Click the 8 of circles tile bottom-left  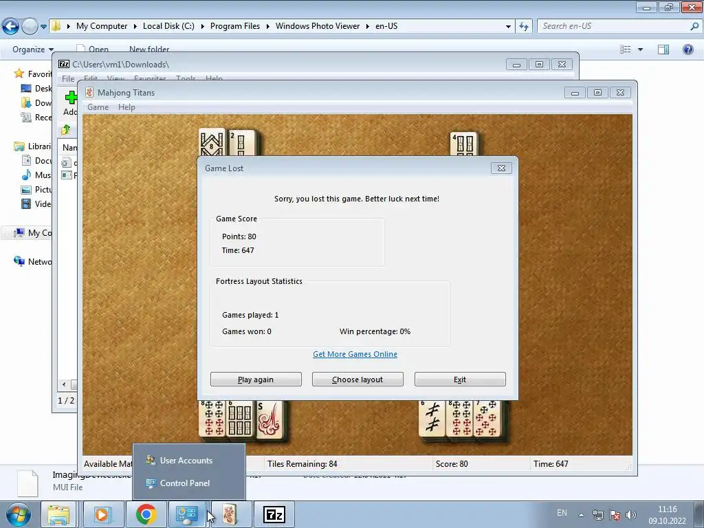coord(212,418)
